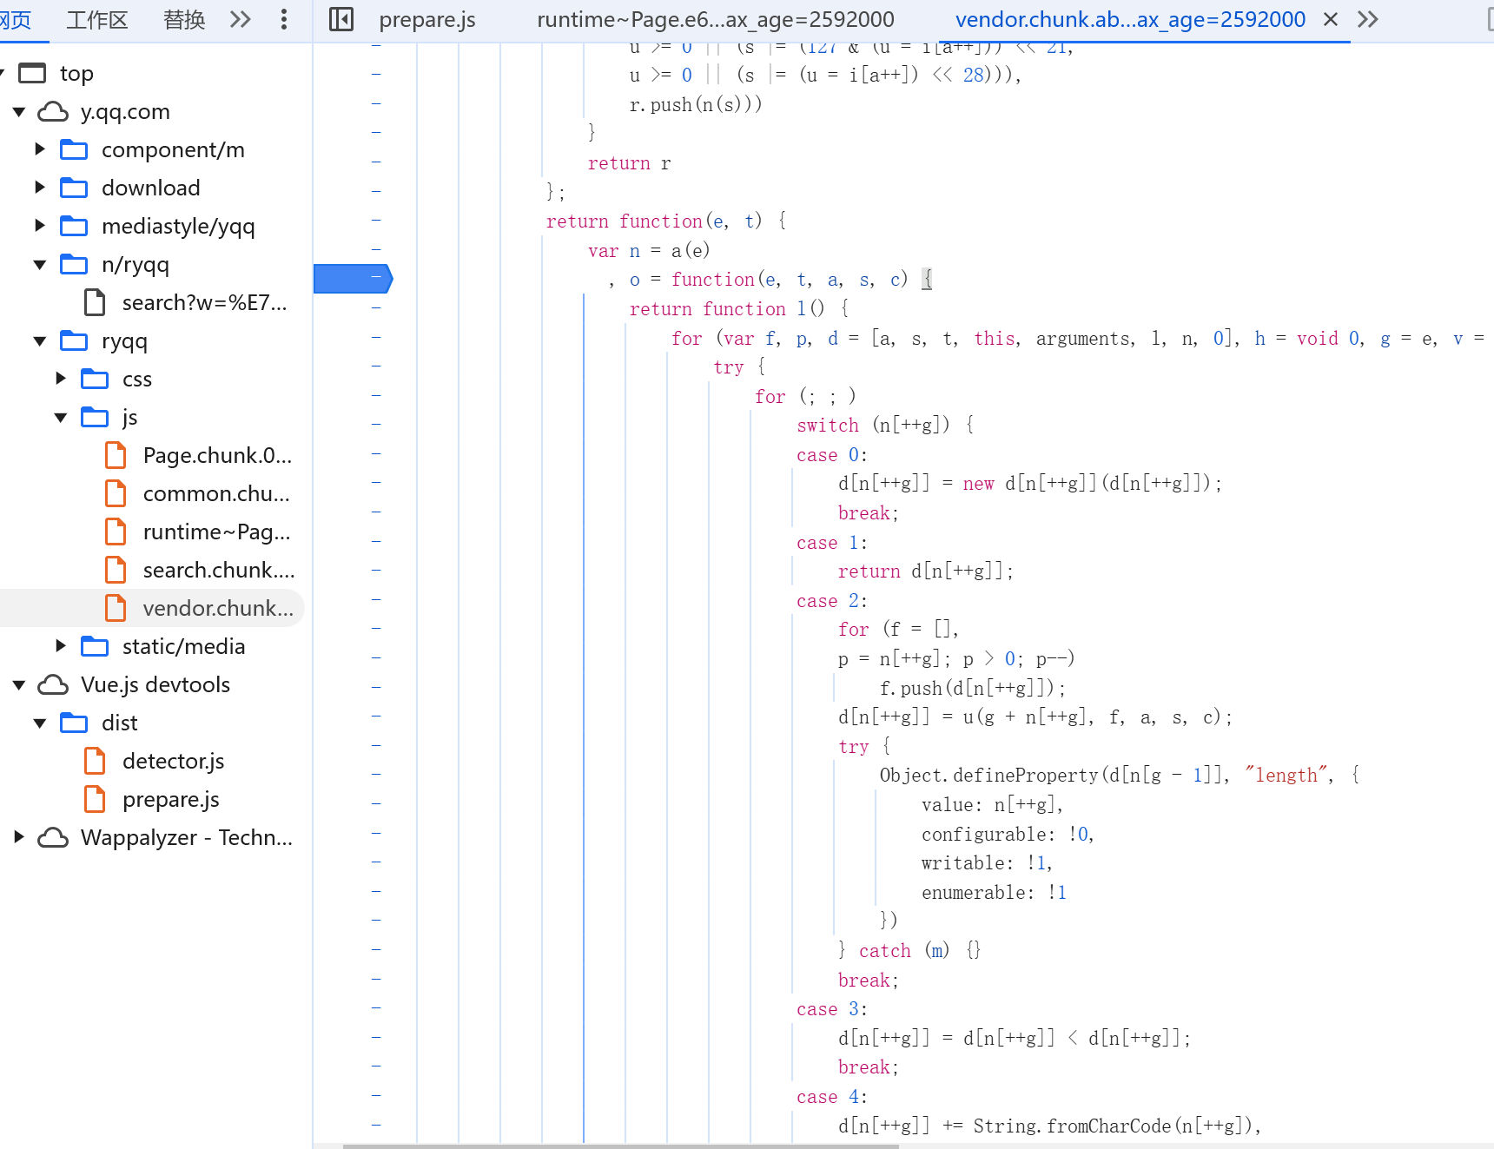Viewport: 1494px width, 1149px height.
Task: Collapse the y.qq.com domain node
Action: coord(19,111)
